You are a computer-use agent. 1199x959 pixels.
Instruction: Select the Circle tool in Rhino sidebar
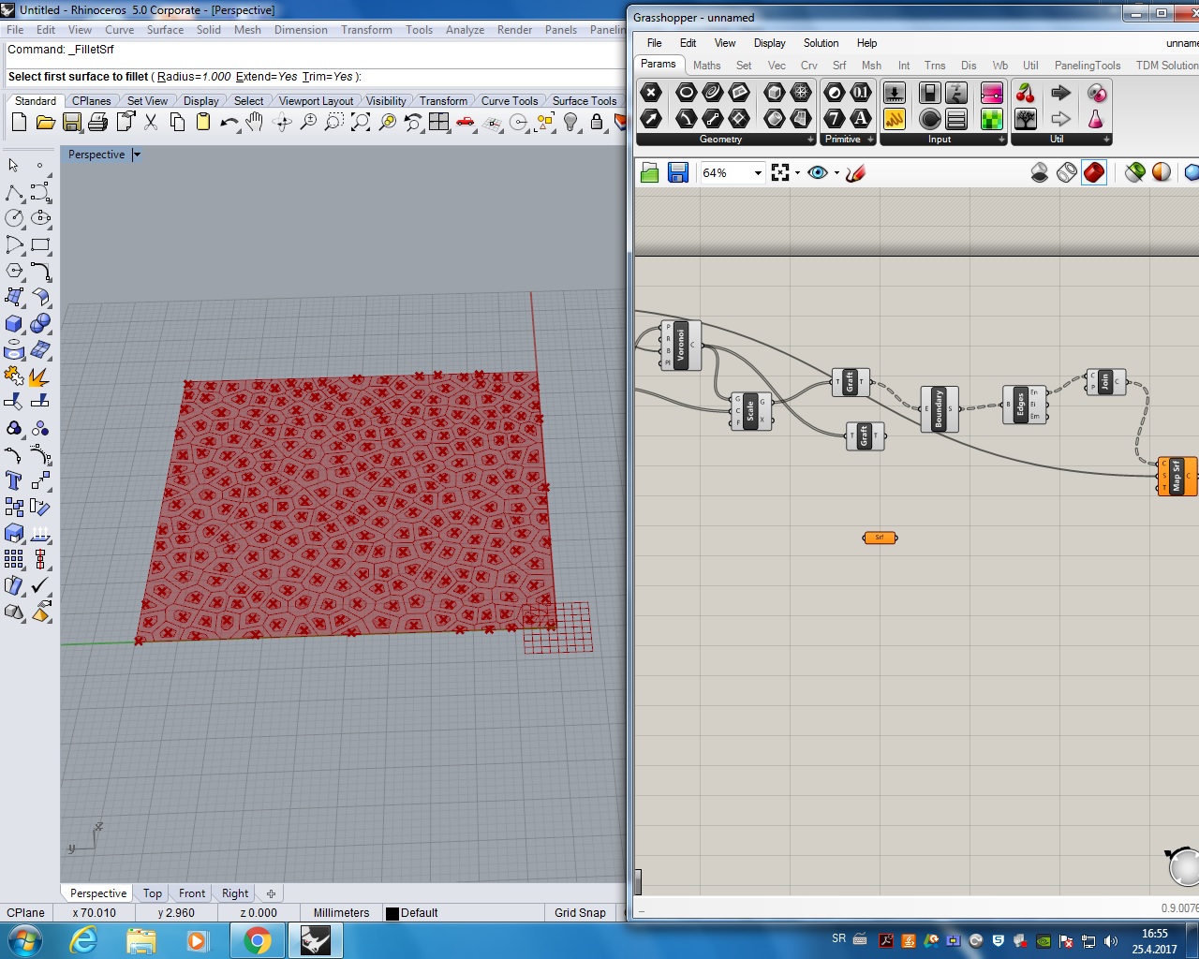[14, 218]
